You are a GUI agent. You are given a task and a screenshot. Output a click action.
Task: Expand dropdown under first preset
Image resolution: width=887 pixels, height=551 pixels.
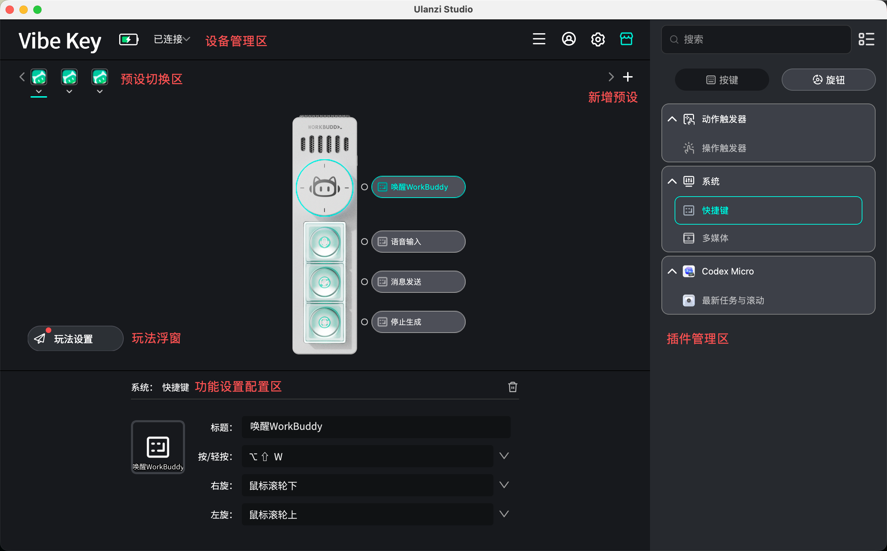pyautogui.click(x=39, y=91)
